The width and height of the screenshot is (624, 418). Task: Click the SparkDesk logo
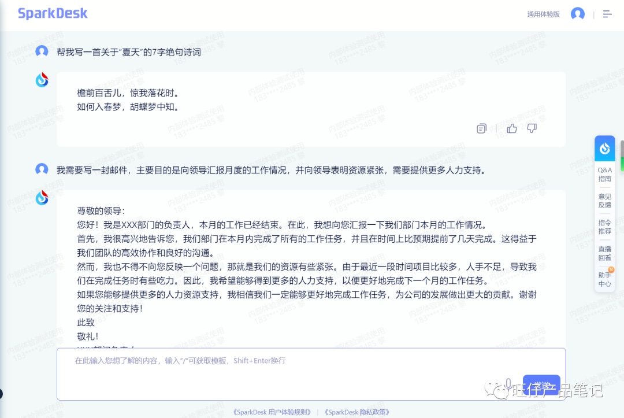pos(53,13)
